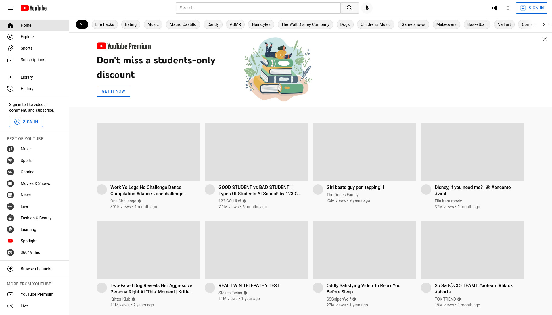Open the YouTube apps grid

494,8
